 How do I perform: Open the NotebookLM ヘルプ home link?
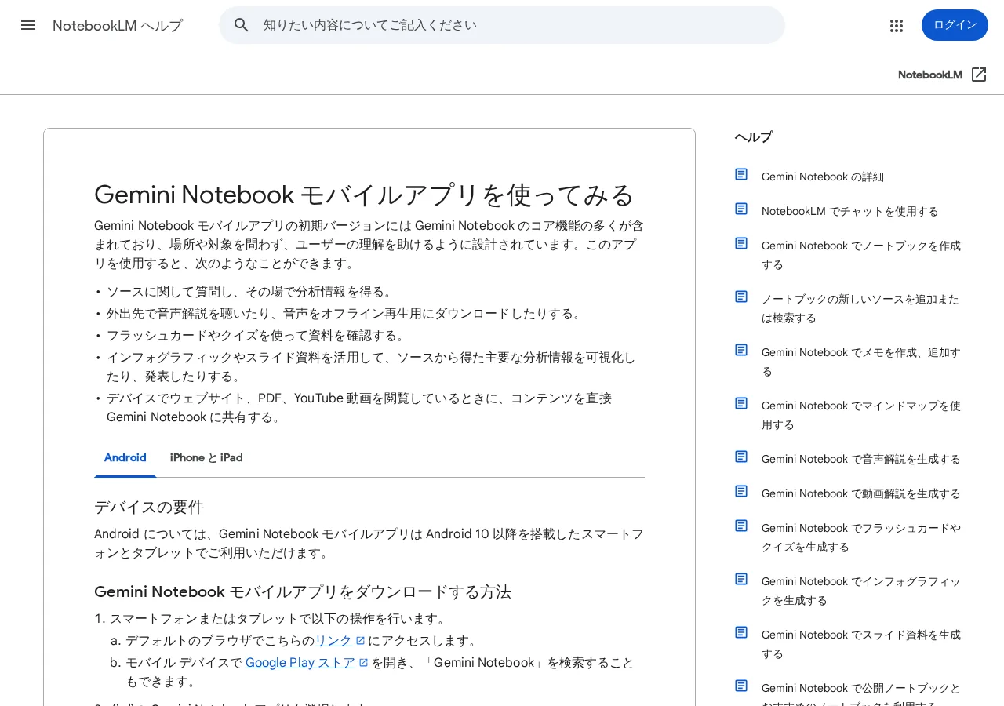118,26
